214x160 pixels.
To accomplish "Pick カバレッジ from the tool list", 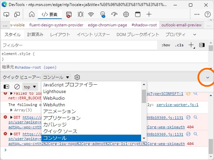I will pos(91,125).
